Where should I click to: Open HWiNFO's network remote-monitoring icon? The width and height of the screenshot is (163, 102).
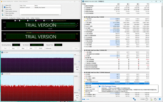(x=134, y=99)
